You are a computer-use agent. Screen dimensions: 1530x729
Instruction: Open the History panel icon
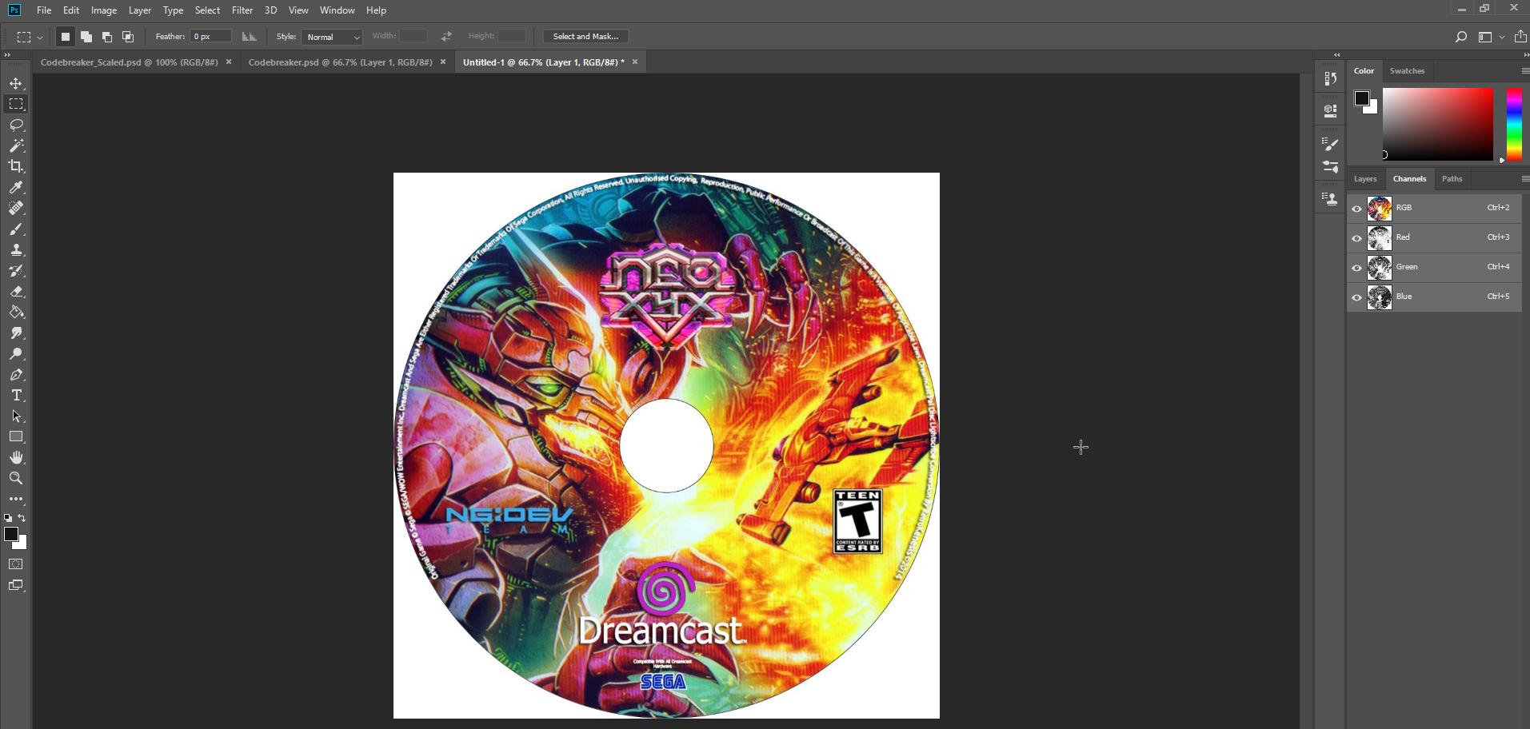pos(1330,78)
